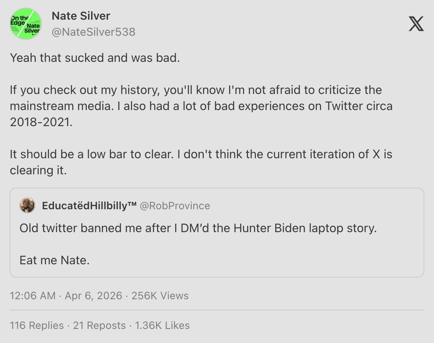Open the 12:06 AM timestamp
The image size is (434, 343).
pos(33,296)
